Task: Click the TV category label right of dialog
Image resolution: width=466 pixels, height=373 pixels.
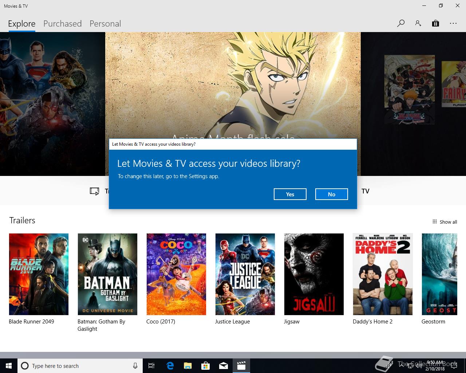Action: coord(366,191)
